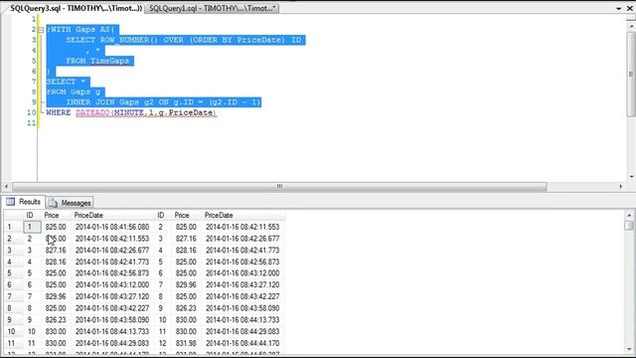Open the Results tab
The height and width of the screenshot is (358, 636).
(x=24, y=202)
